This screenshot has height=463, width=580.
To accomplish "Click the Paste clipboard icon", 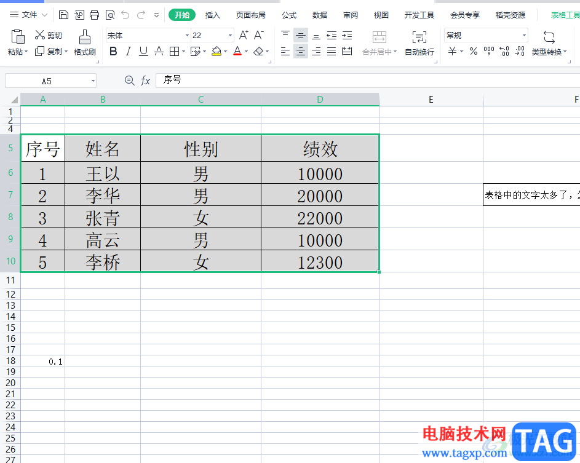I will (18, 37).
